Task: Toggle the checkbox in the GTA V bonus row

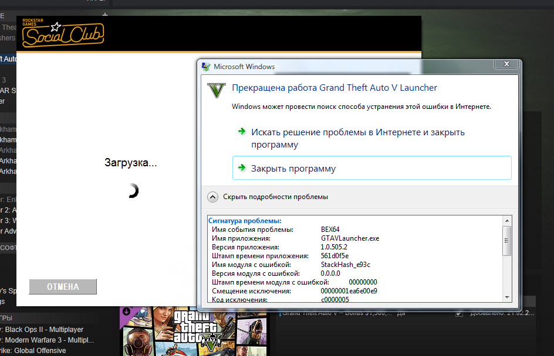Action: click(460, 314)
